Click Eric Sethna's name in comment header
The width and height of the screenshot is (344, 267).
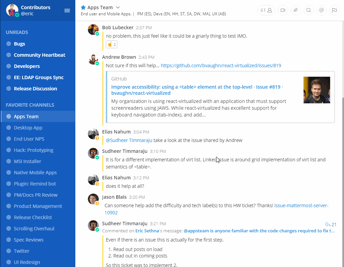click(147, 231)
